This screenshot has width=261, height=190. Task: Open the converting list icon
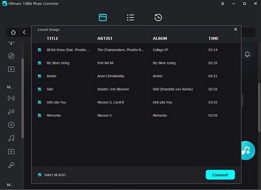coord(130,18)
